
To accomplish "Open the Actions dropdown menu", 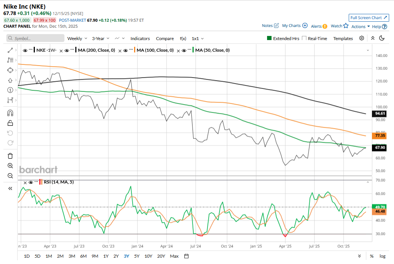I will coord(361,27).
